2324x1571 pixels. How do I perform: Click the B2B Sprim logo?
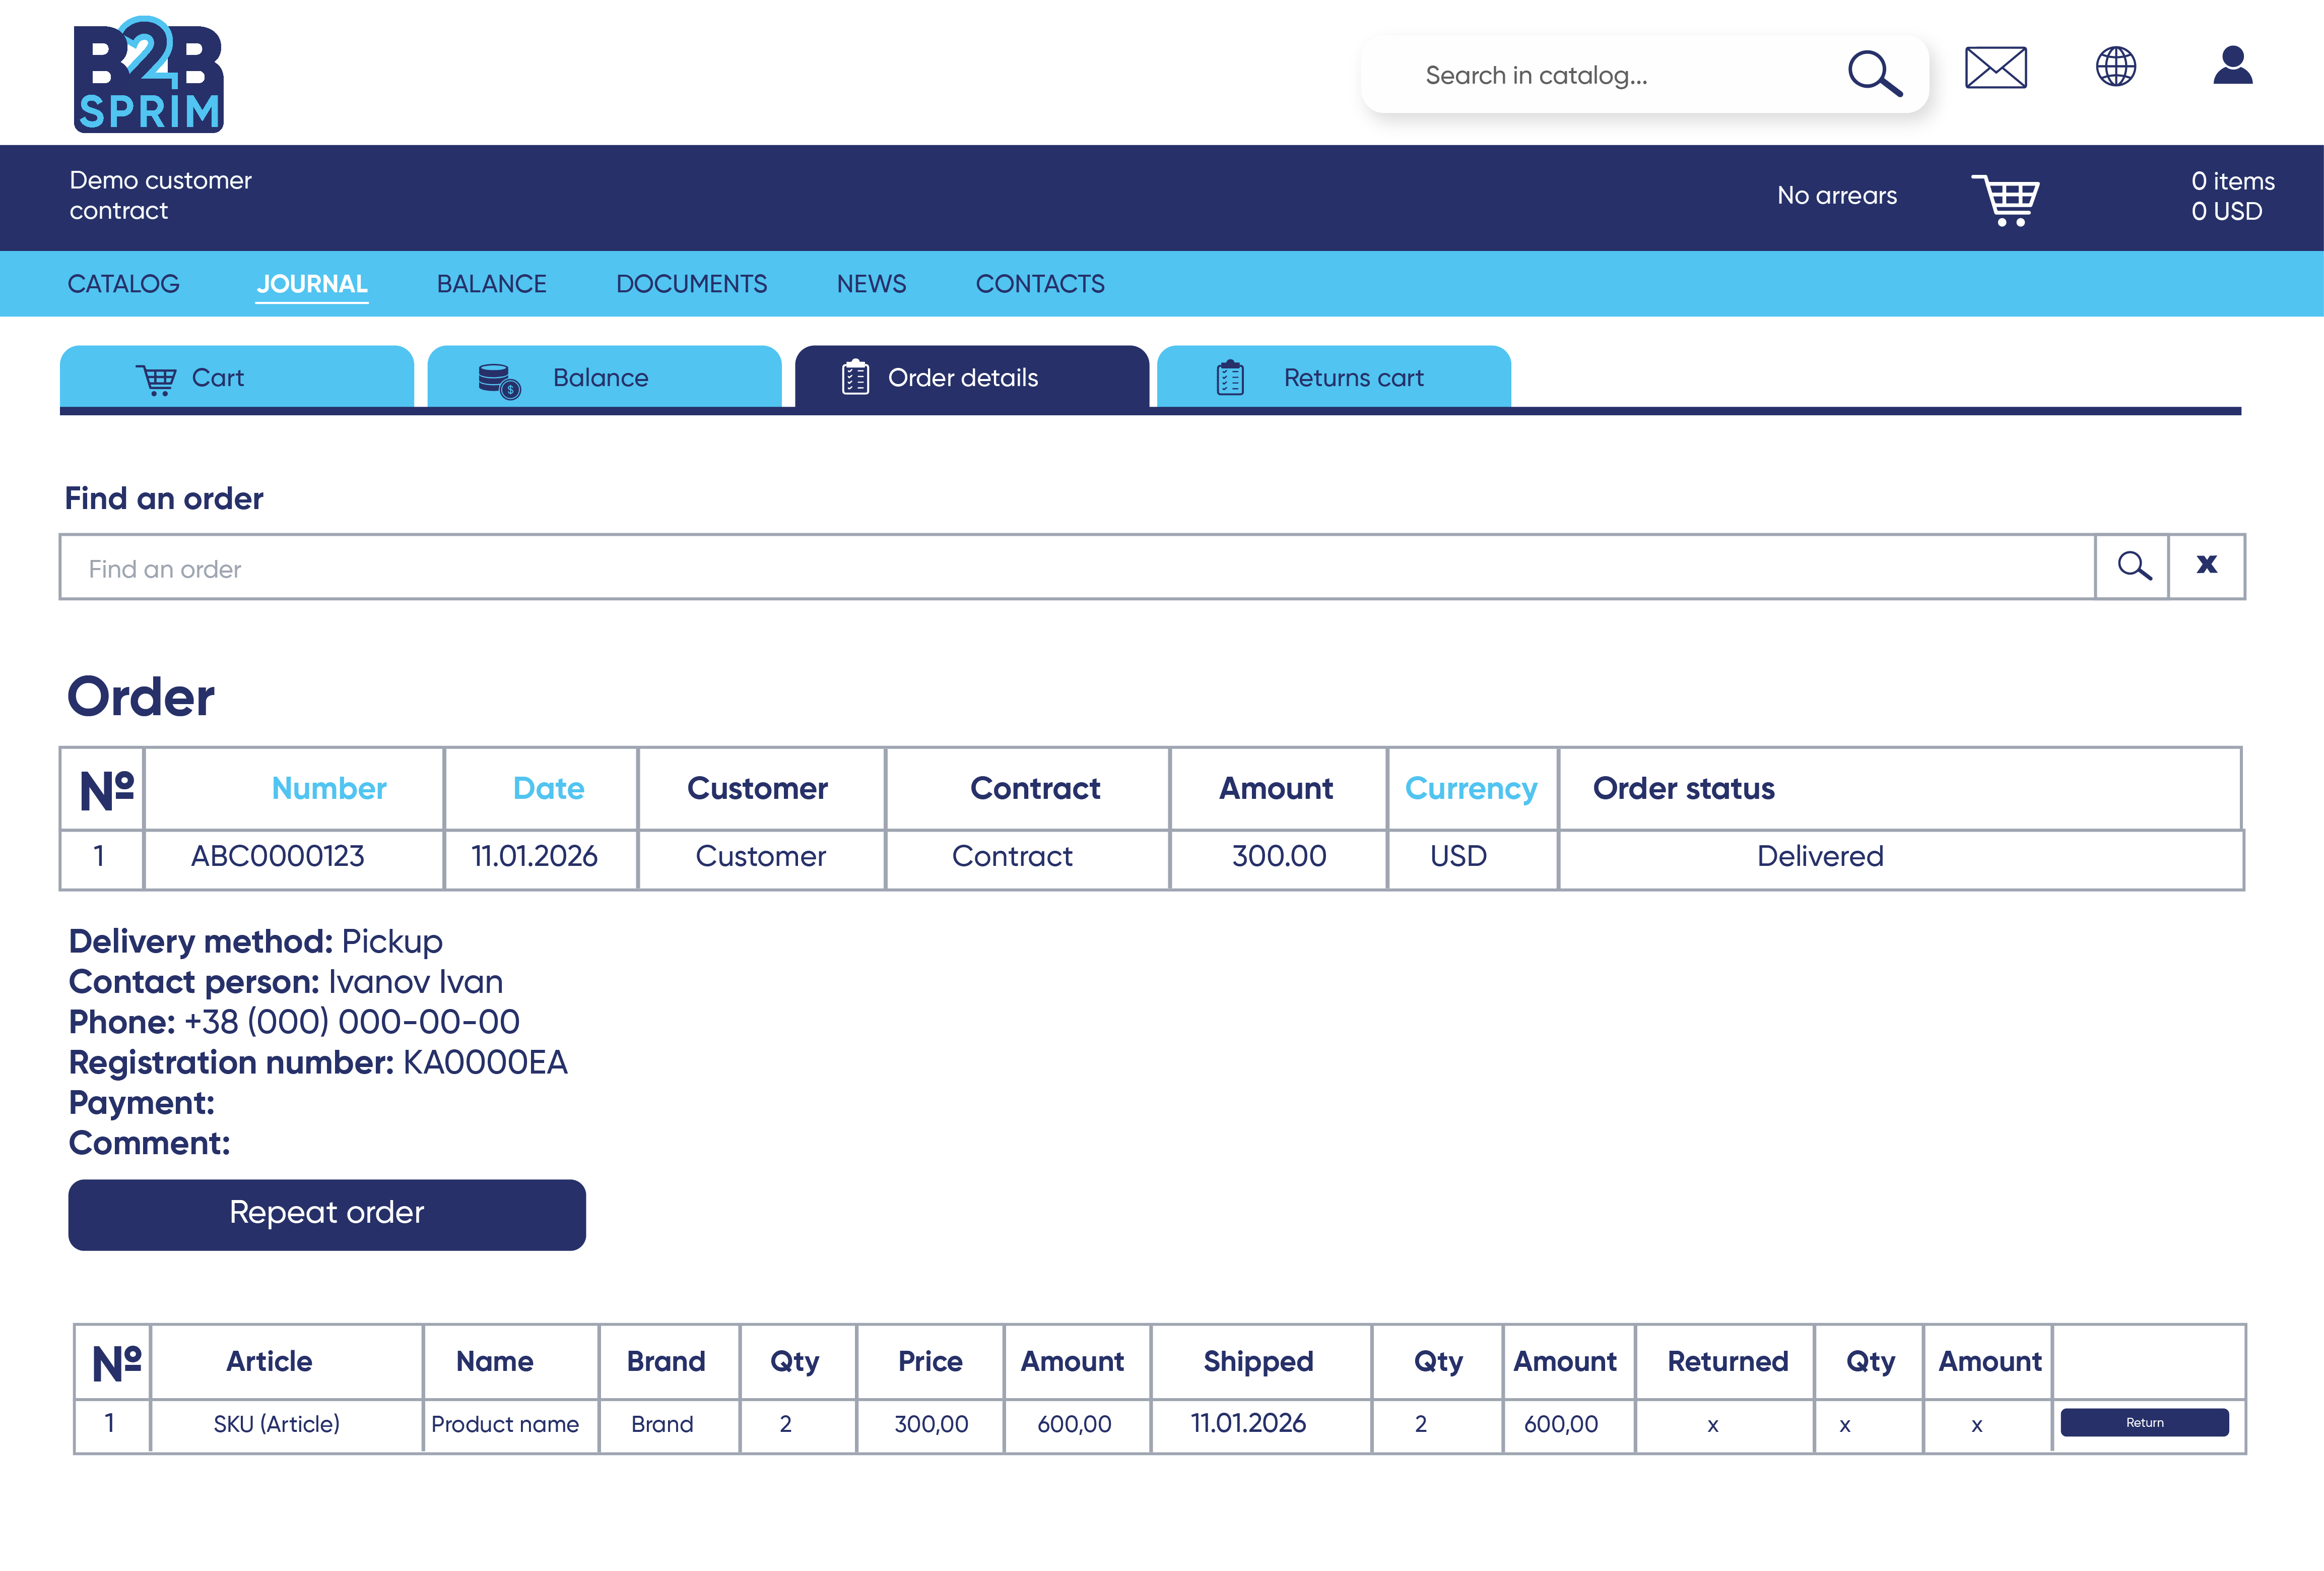click(148, 74)
